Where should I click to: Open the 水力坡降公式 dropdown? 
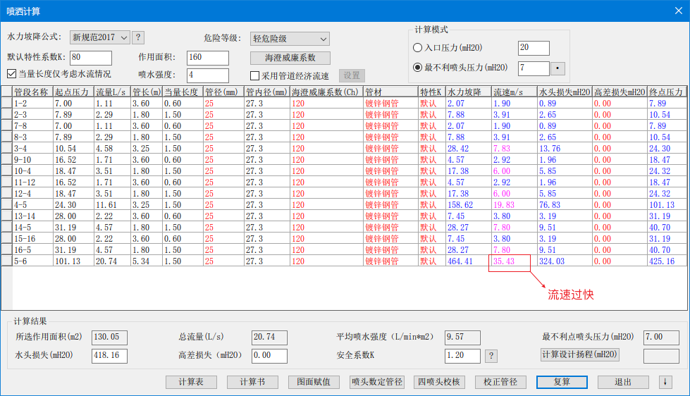pos(100,37)
